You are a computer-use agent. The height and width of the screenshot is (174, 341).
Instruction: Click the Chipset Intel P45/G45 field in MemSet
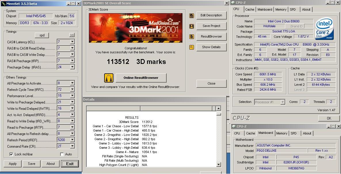coord(36,16)
